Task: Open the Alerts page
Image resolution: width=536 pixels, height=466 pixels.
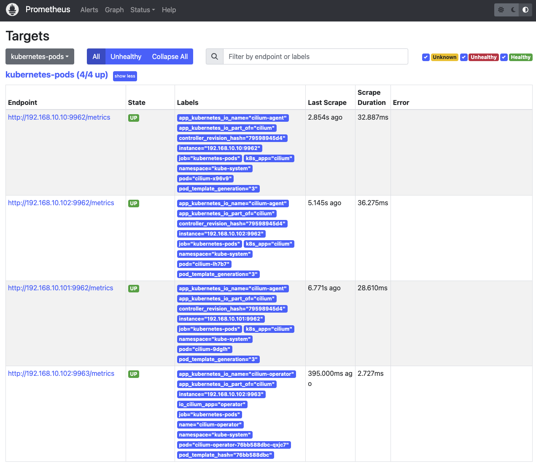Action: point(89,10)
